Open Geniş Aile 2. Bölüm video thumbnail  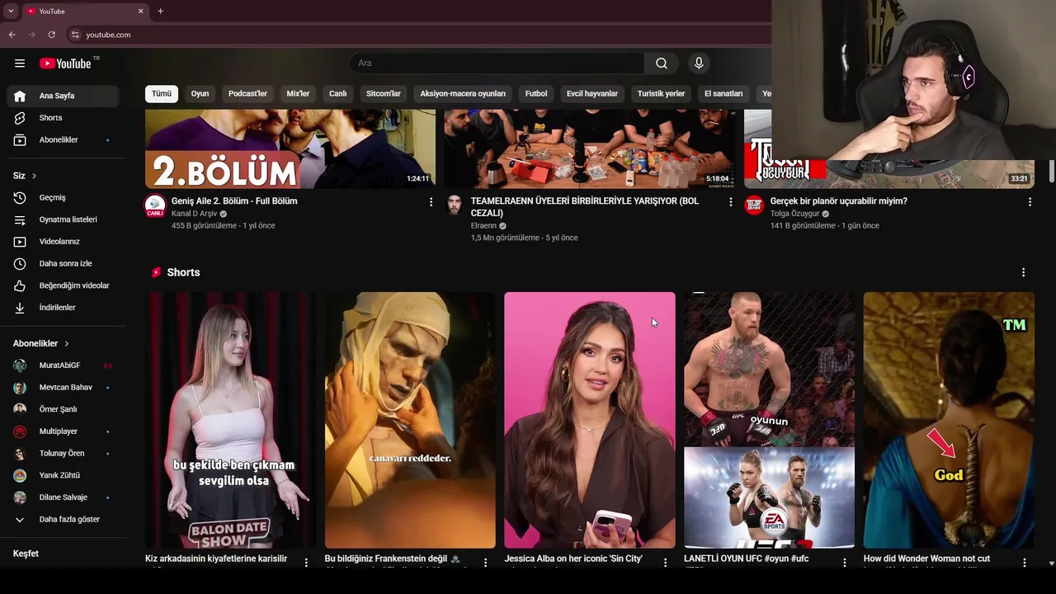[290, 148]
